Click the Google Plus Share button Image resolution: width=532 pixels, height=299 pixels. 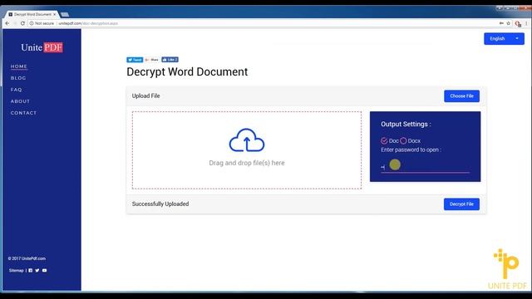[152, 60]
